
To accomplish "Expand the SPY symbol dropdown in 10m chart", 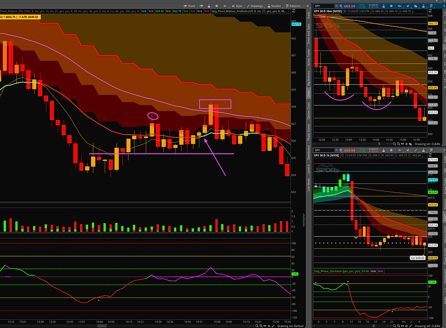I will point(336,6).
